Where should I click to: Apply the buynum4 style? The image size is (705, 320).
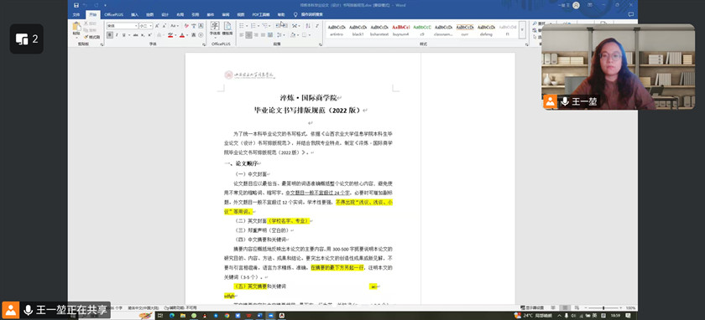pyautogui.click(x=400, y=29)
